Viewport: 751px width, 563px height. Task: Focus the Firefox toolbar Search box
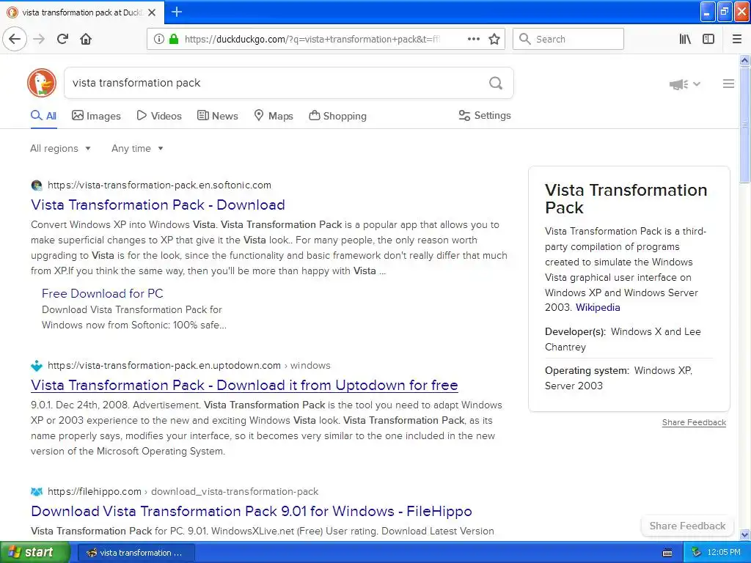[x=568, y=39]
